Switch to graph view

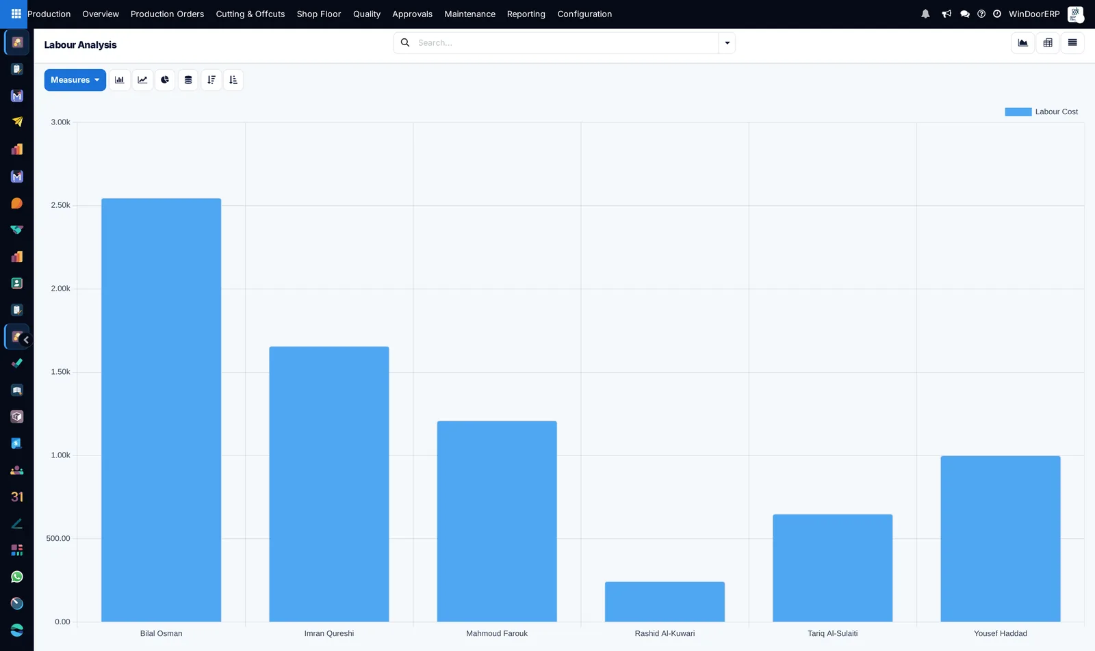tap(1023, 43)
